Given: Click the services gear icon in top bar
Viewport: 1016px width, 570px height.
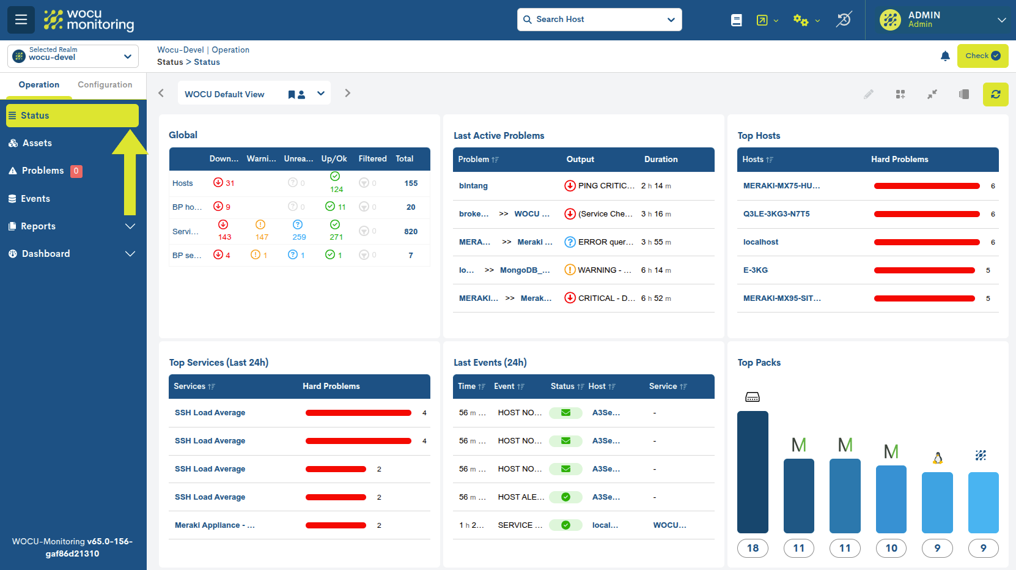Looking at the screenshot, I should pos(801,20).
